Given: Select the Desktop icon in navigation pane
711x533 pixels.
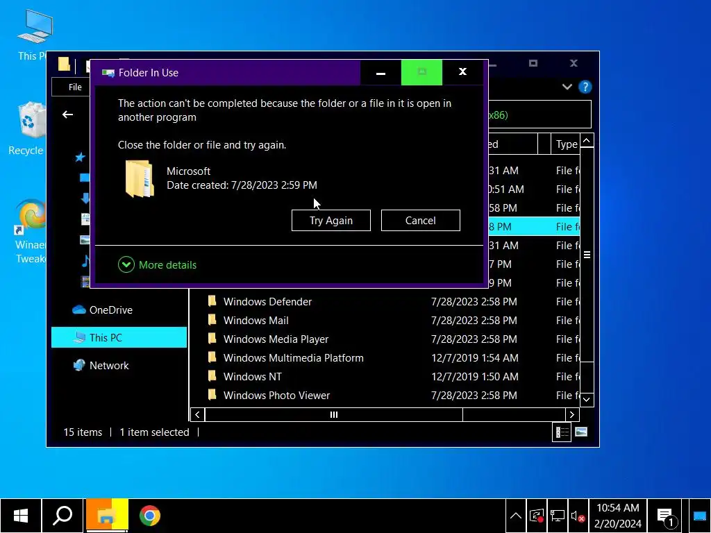Looking at the screenshot, I should (85, 178).
